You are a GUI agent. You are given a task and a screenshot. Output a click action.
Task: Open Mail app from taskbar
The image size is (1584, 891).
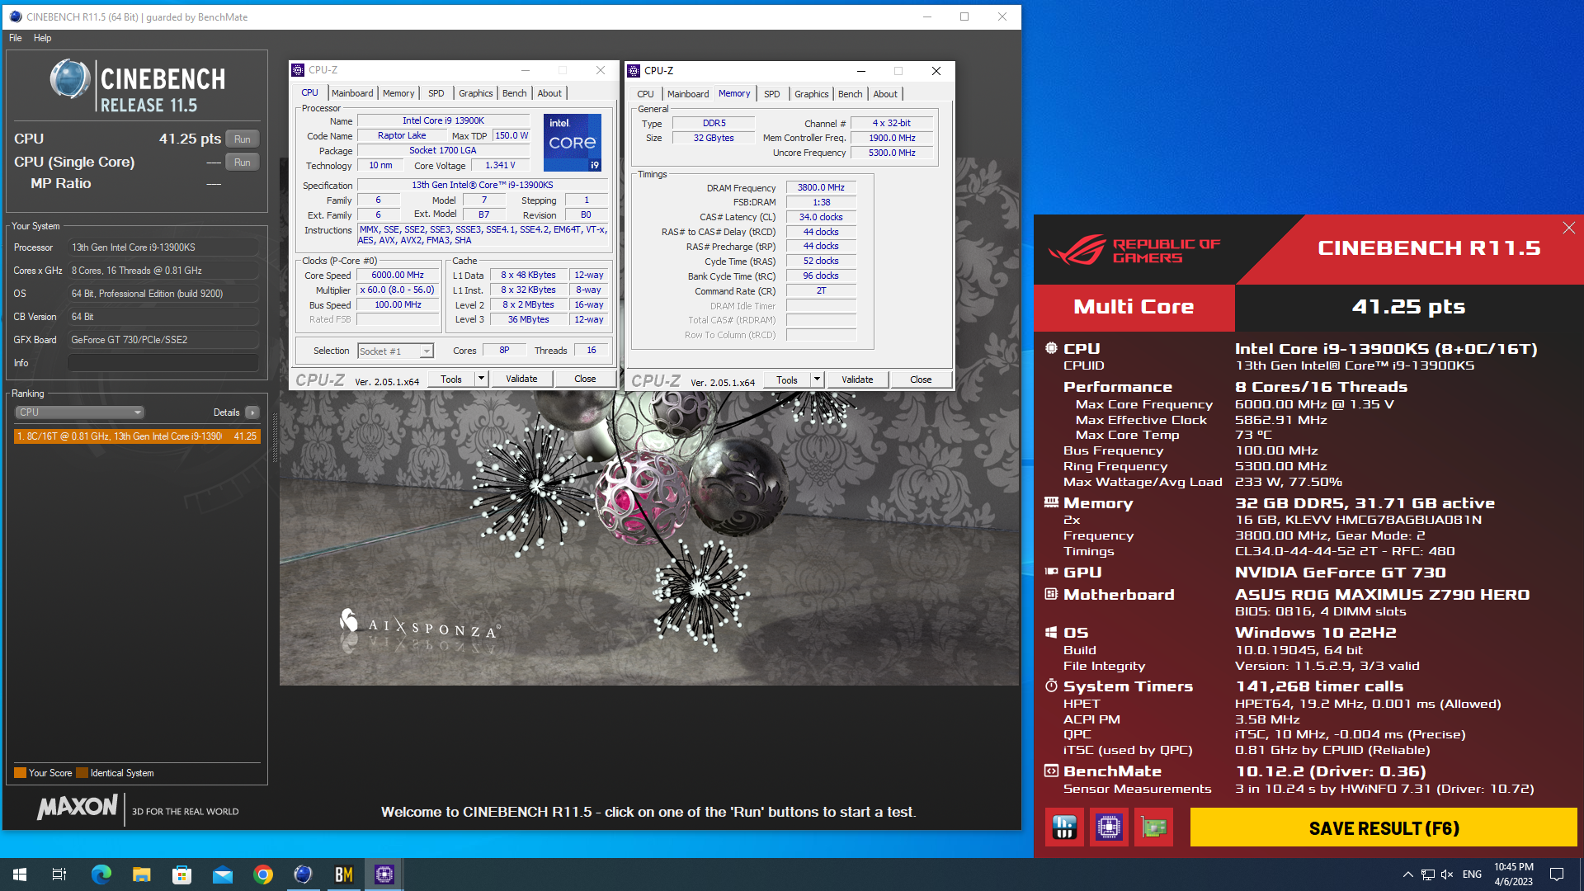point(222,874)
